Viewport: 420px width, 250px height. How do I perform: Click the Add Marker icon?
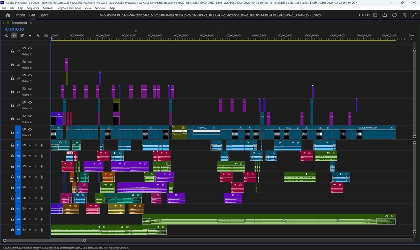(x=30, y=35)
